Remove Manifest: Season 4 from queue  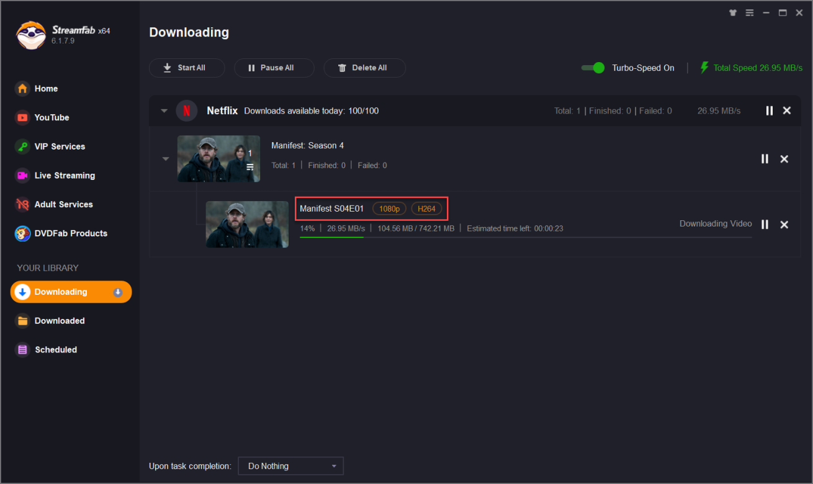(x=784, y=159)
